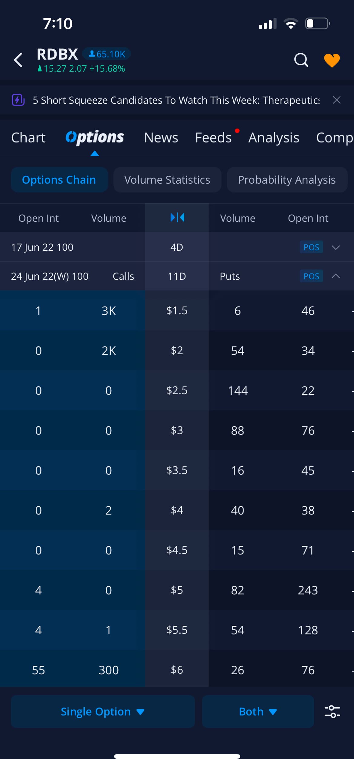Tap the back arrow icon
The height and width of the screenshot is (759, 354).
point(18,60)
